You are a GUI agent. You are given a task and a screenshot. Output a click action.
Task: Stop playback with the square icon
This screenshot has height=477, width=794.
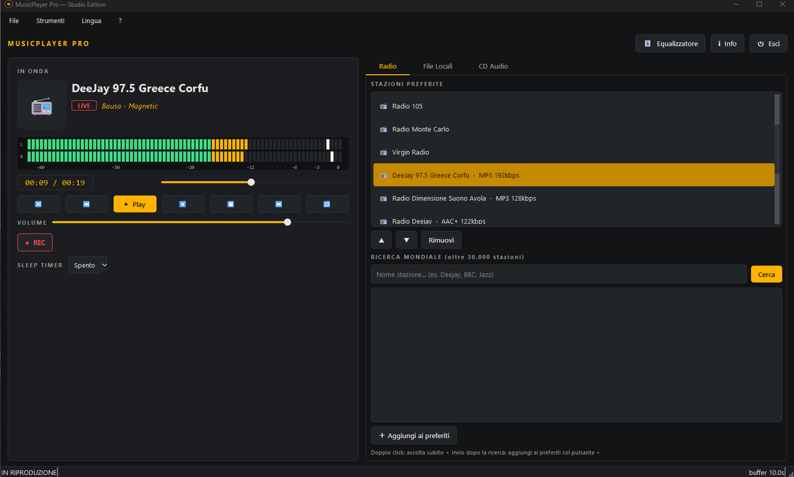tap(231, 204)
